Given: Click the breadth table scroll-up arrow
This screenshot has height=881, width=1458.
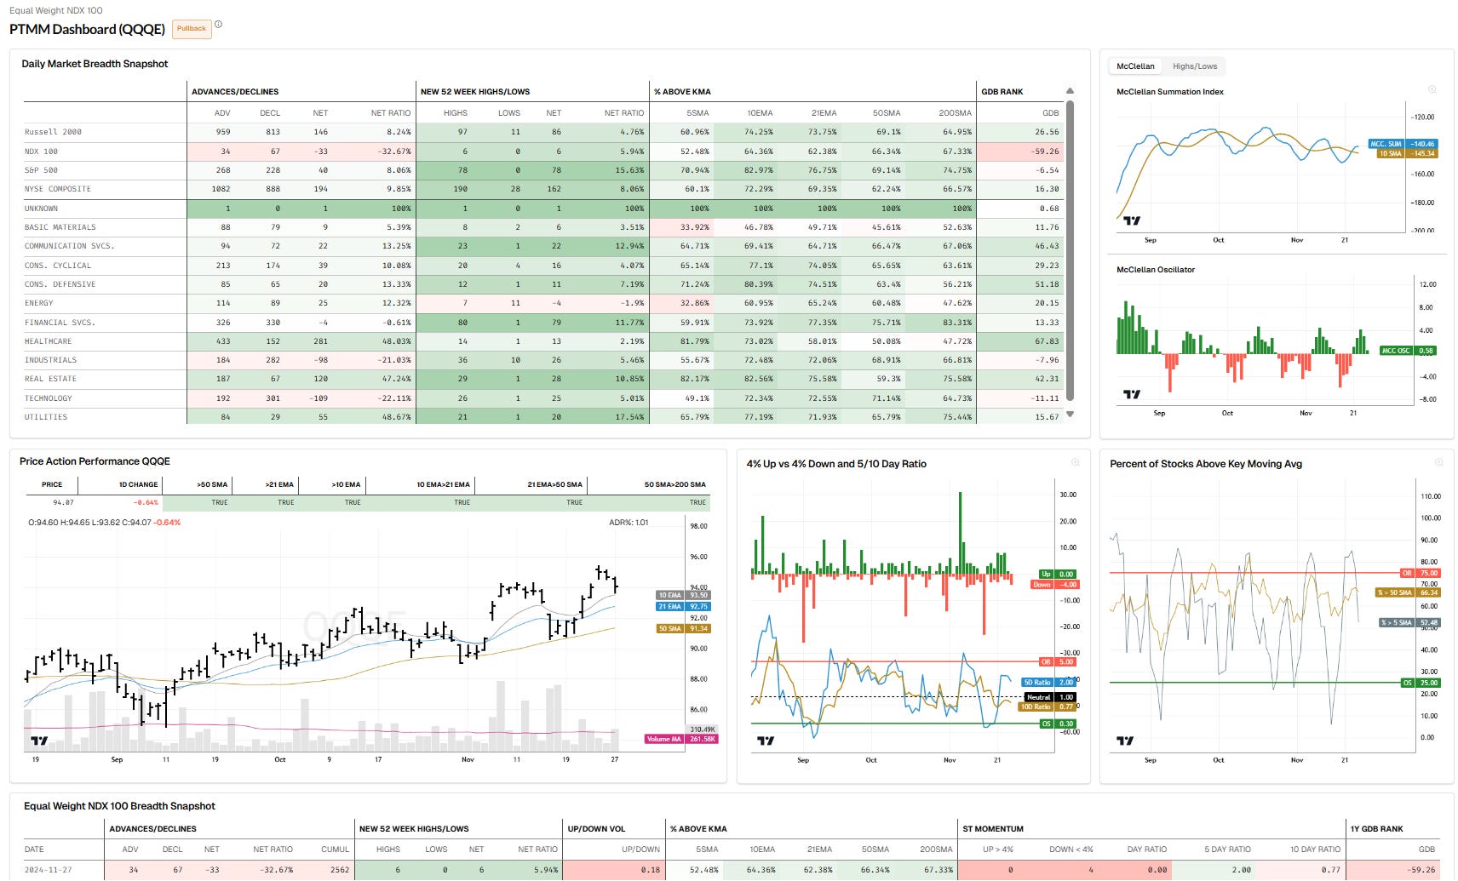Looking at the screenshot, I should coord(1070,91).
